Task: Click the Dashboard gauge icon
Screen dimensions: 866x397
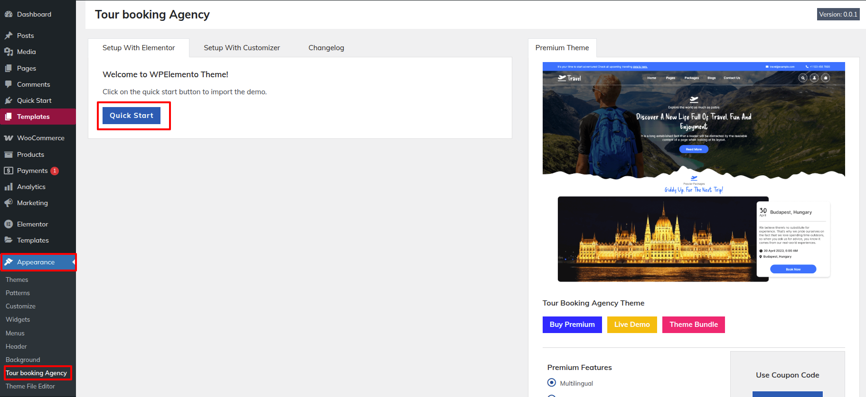Action: [x=9, y=14]
